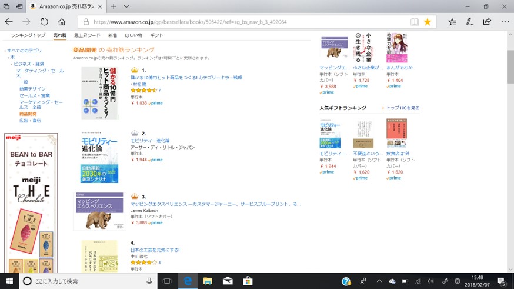Click the bear cover of rank 3 book
The image size is (514, 289).
(x=99, y=211)
